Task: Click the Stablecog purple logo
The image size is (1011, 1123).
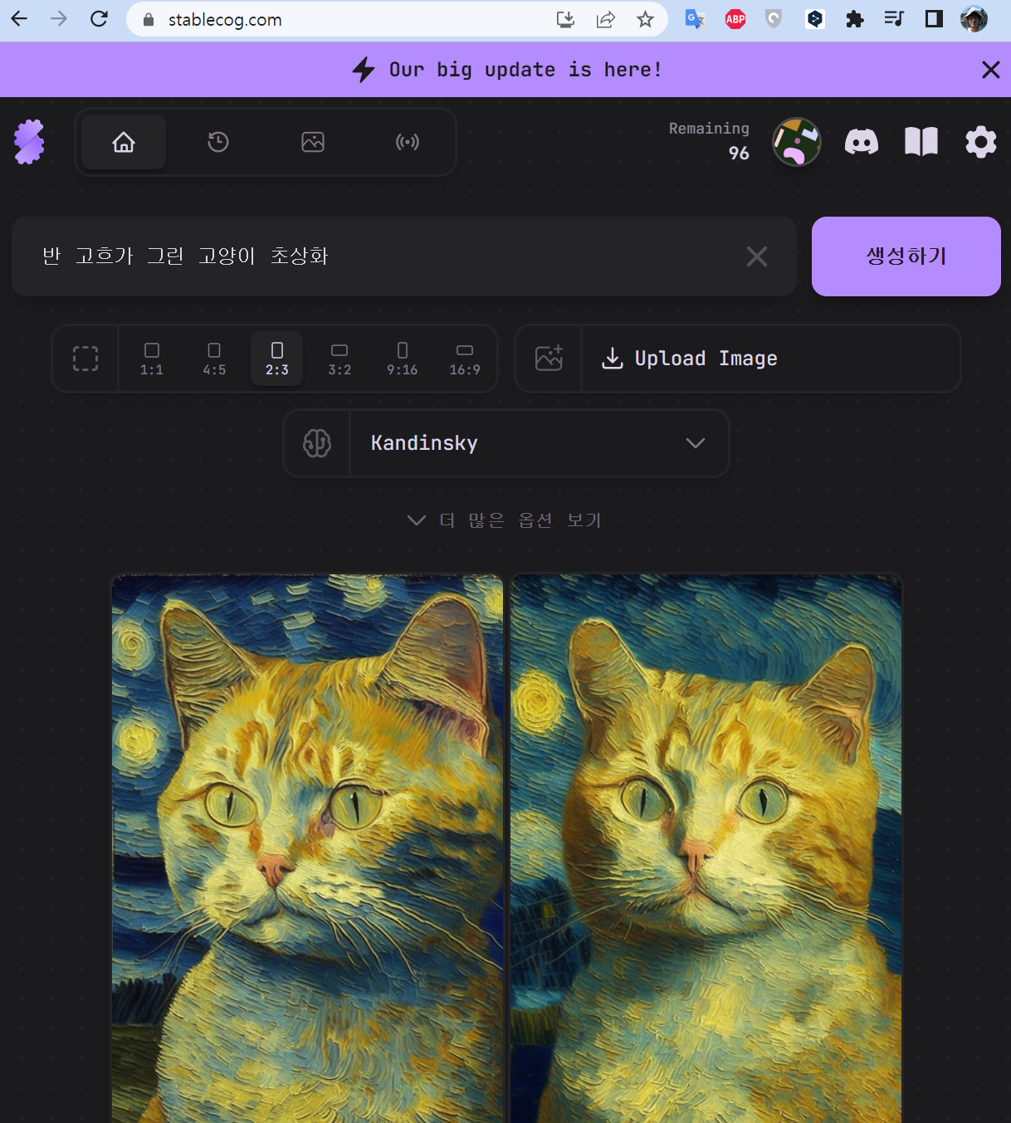Action: pyautogui.click(x=29, y=142)
